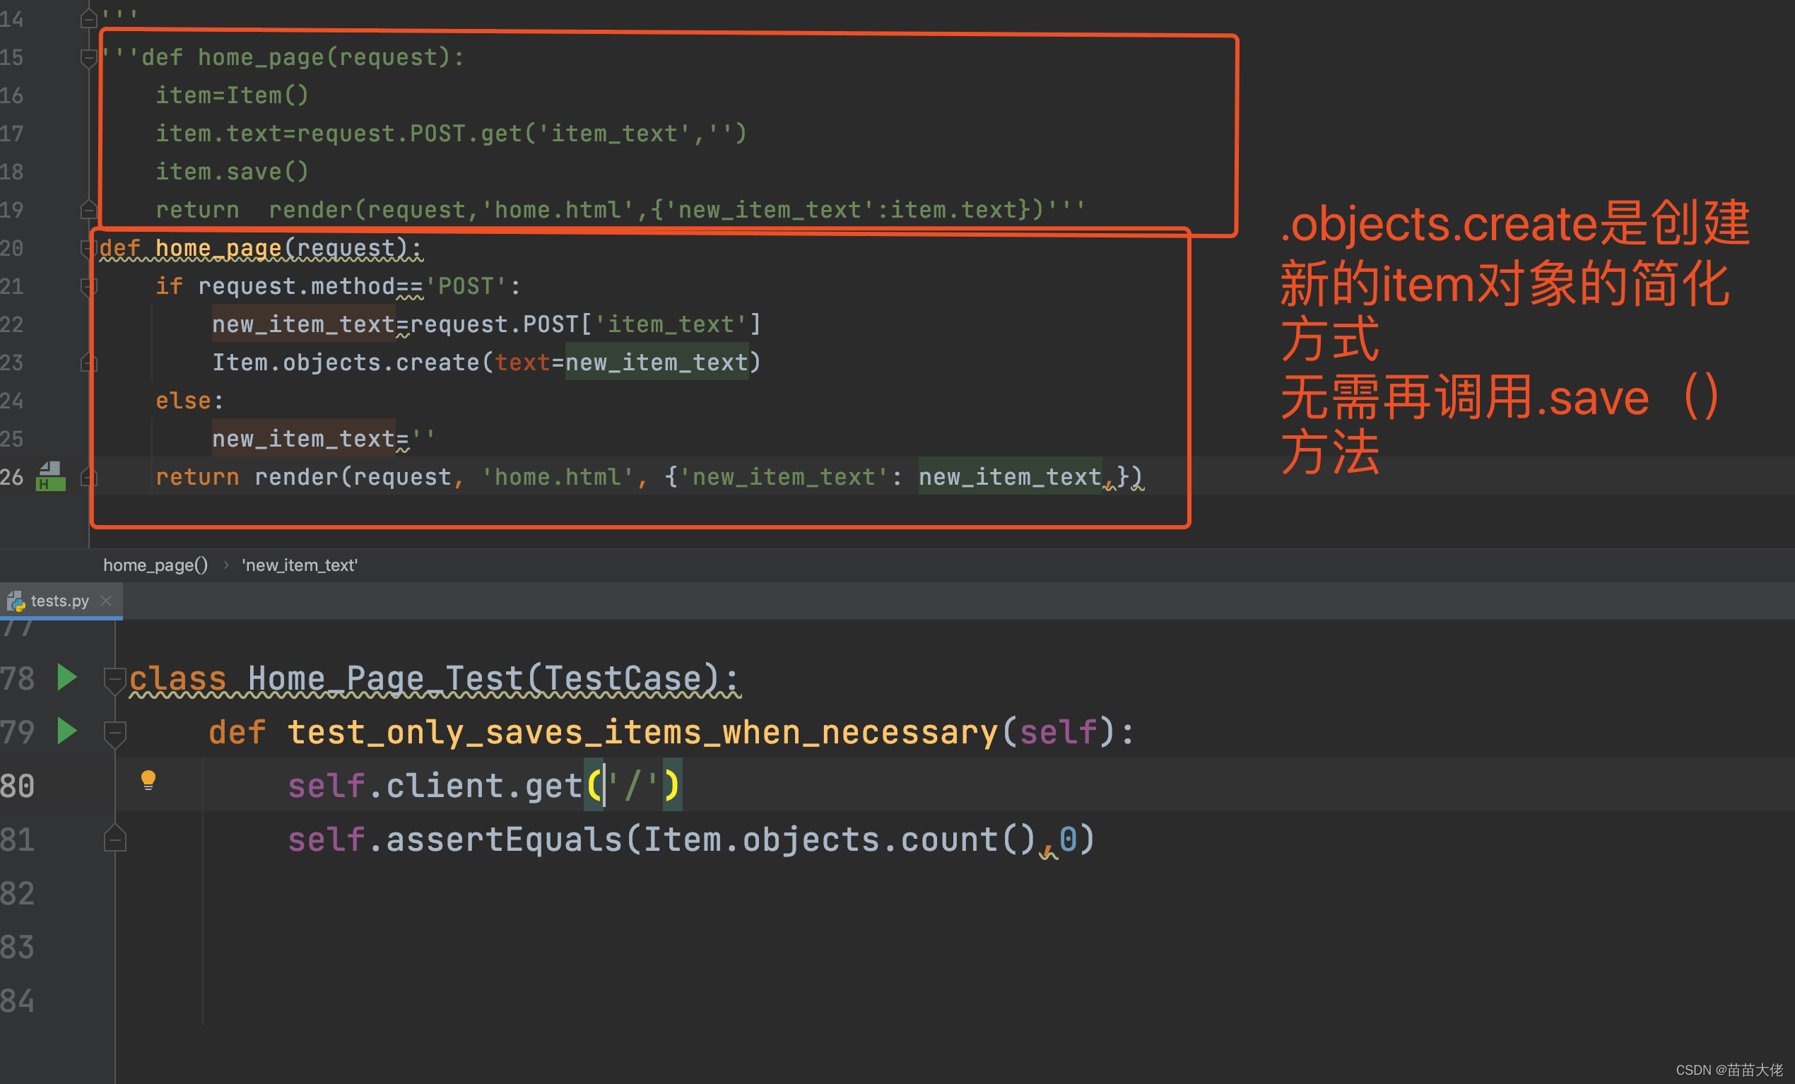The image size is (1795, 1084).
Task: Collapse the Home_Page_Test class fold
Action: 115,681
